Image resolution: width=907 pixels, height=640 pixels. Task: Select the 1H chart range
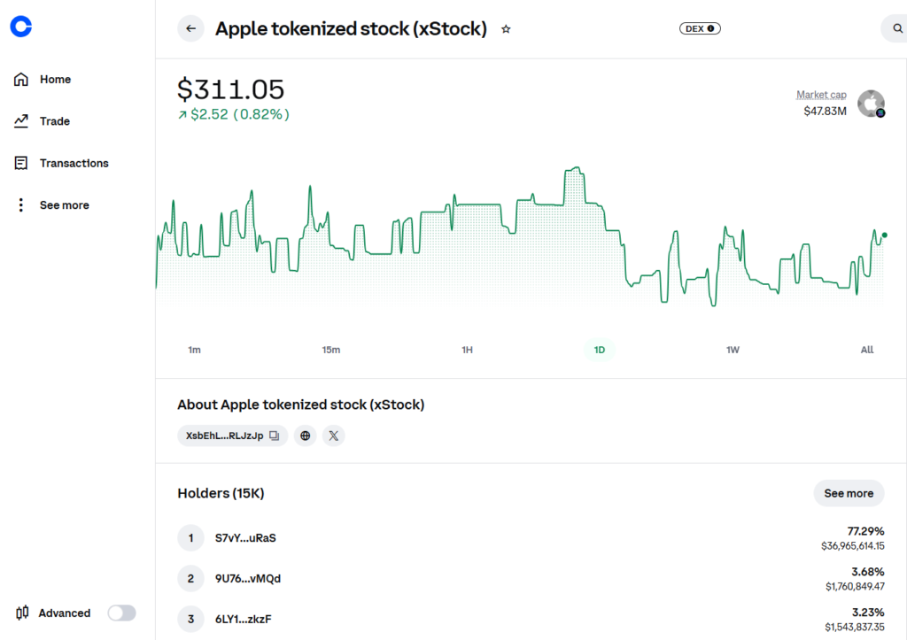pyautogui.click(x=467, y=350)
